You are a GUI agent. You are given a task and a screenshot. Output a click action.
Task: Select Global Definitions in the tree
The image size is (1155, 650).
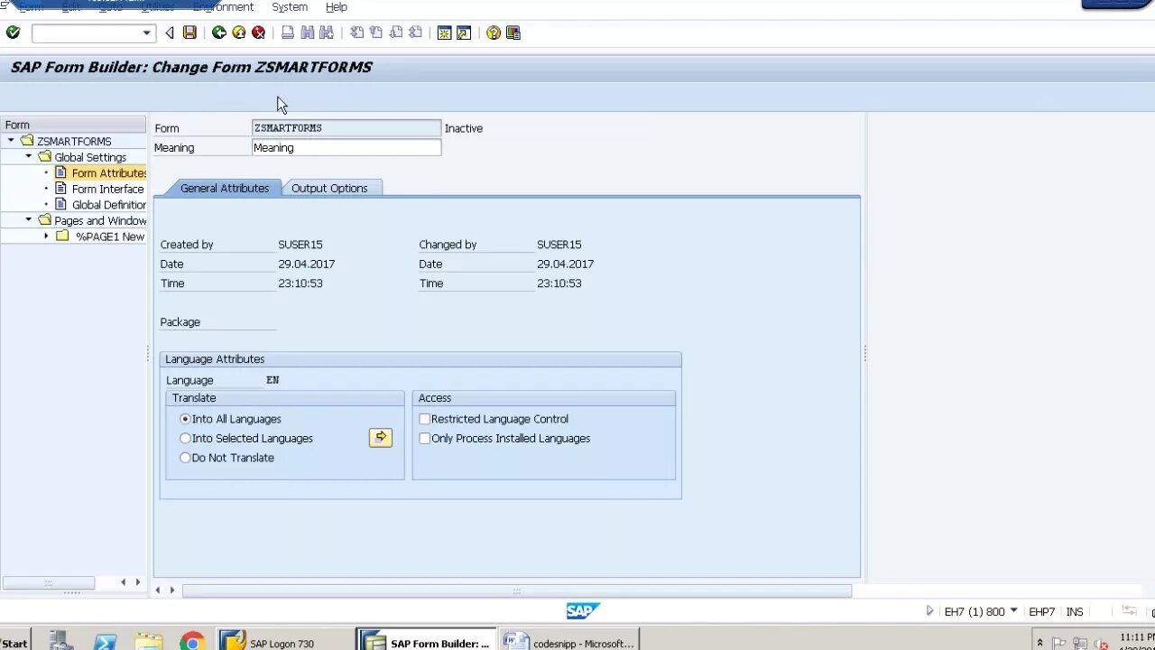(x=108, y=205)
